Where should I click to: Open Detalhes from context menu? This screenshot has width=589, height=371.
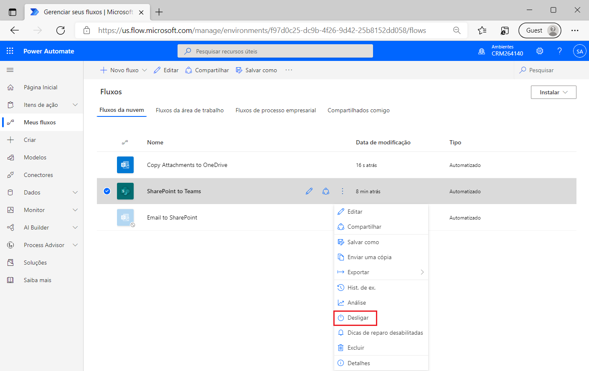381,363
